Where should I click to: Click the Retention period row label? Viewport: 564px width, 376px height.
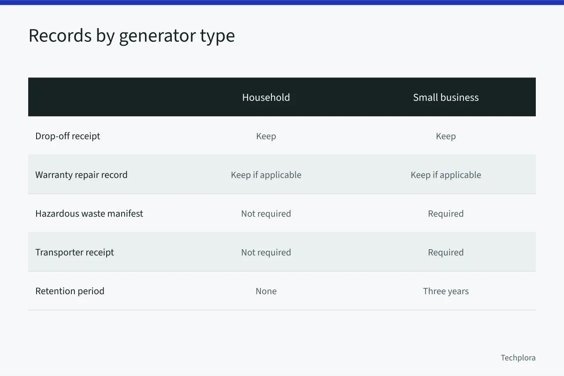click(x=70, y=291)
